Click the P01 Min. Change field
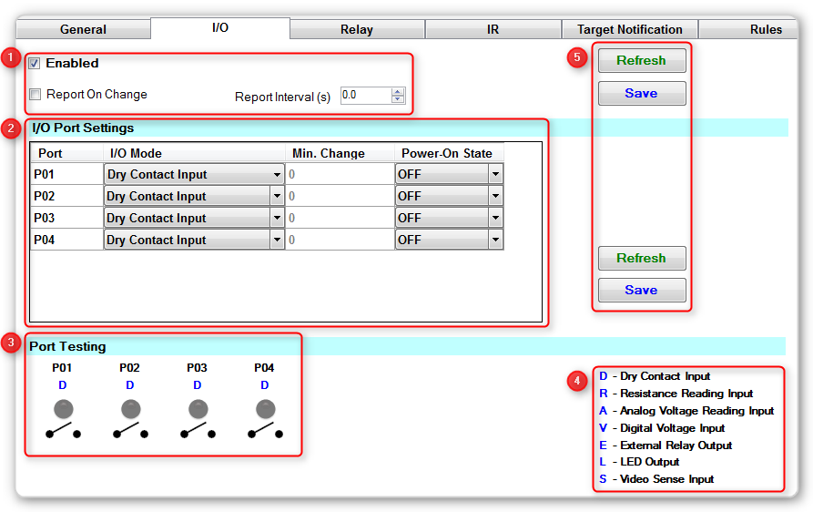This screenshot has height=512, width=813. point(339,175)
